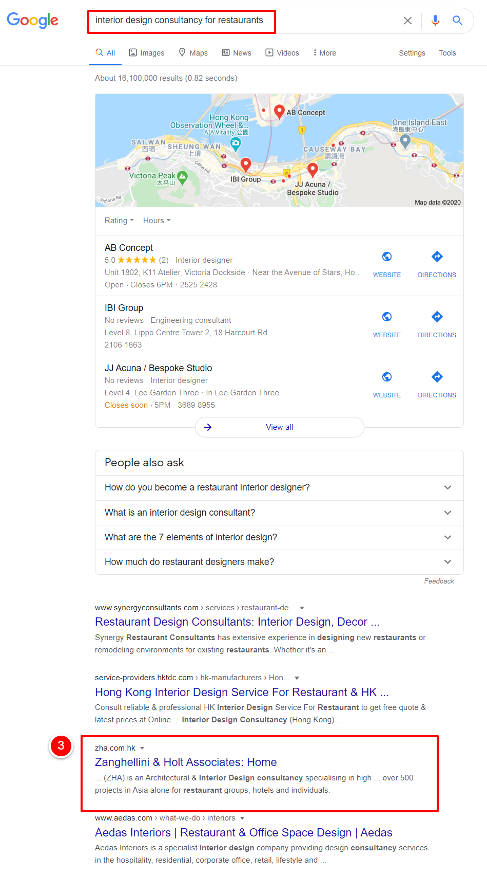
Task: Open Rating filter dropdown
Action: coord(119,221)
